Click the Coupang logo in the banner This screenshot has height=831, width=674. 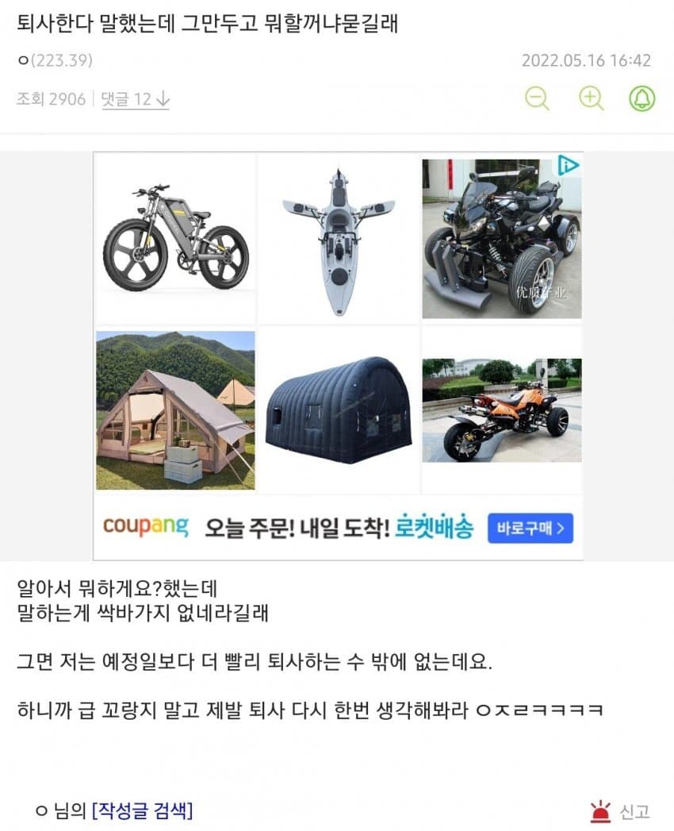pos(146,527)
